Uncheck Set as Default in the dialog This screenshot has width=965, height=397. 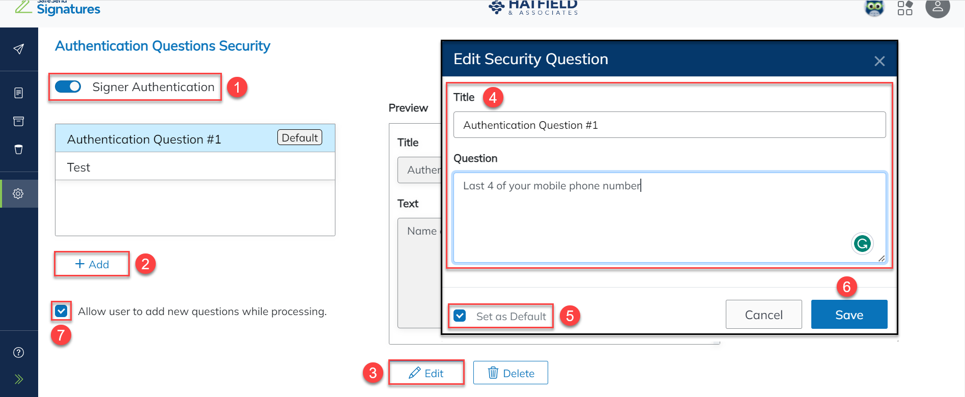click(460, 316)
